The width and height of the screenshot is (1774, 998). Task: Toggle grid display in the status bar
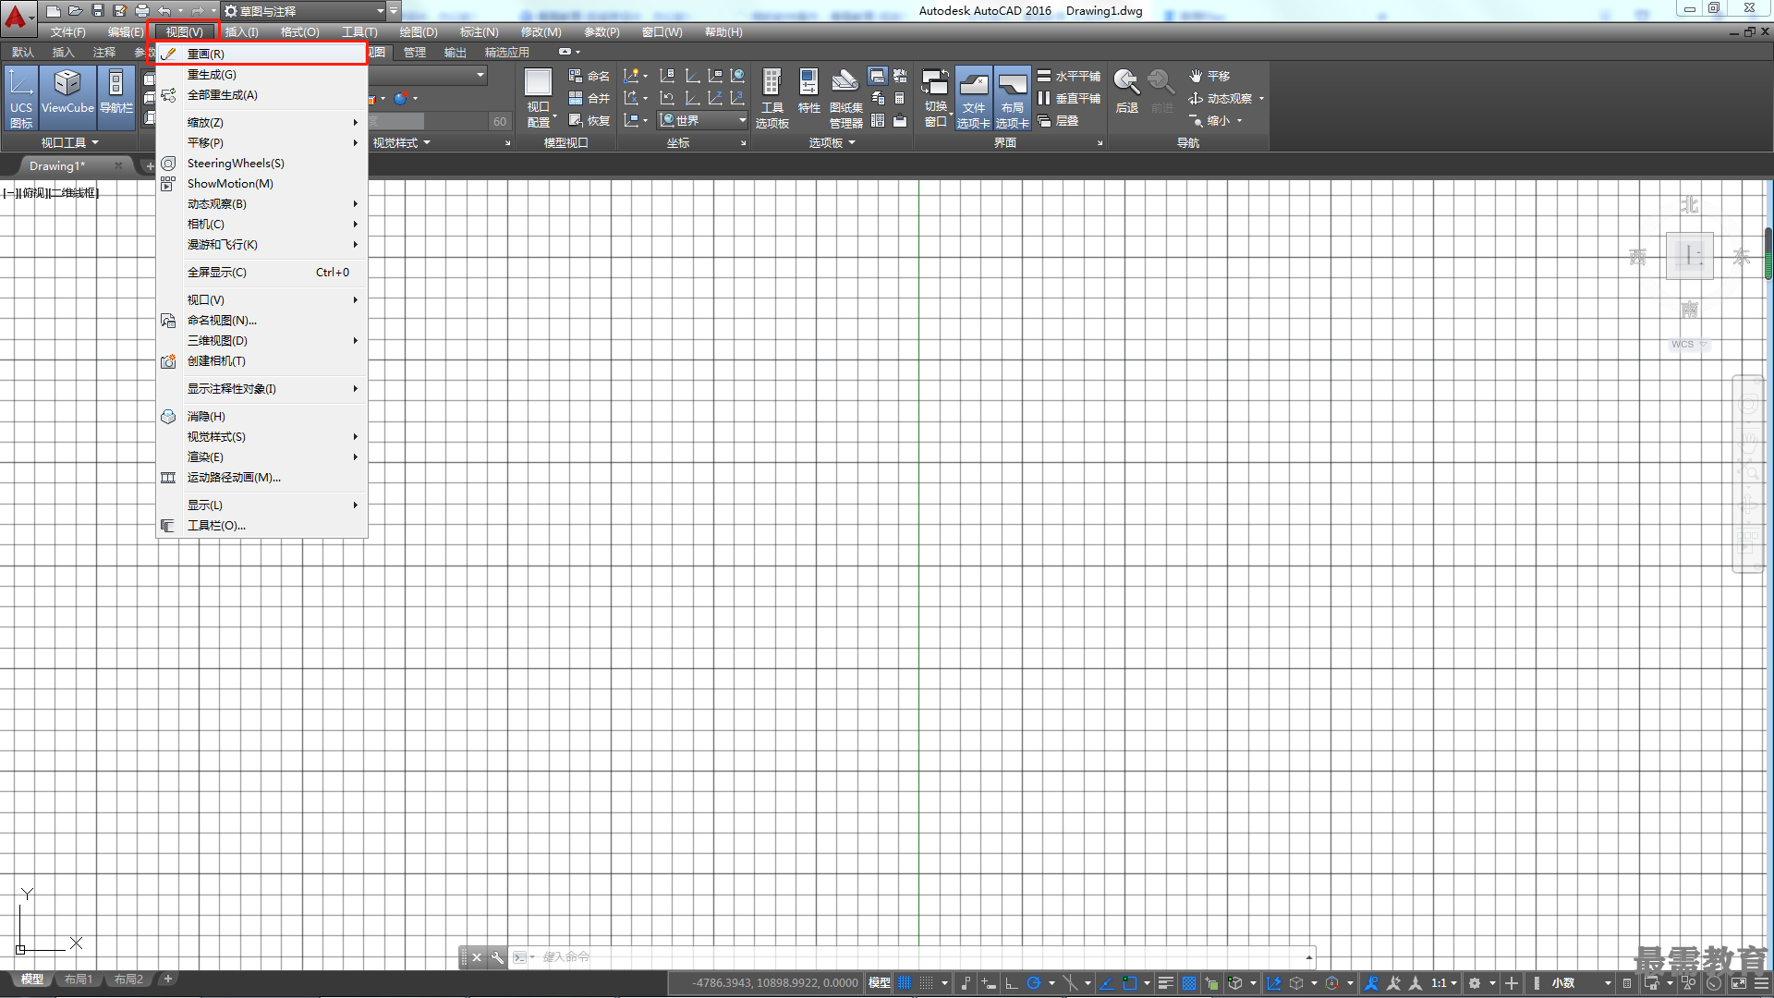pos(905,983)
